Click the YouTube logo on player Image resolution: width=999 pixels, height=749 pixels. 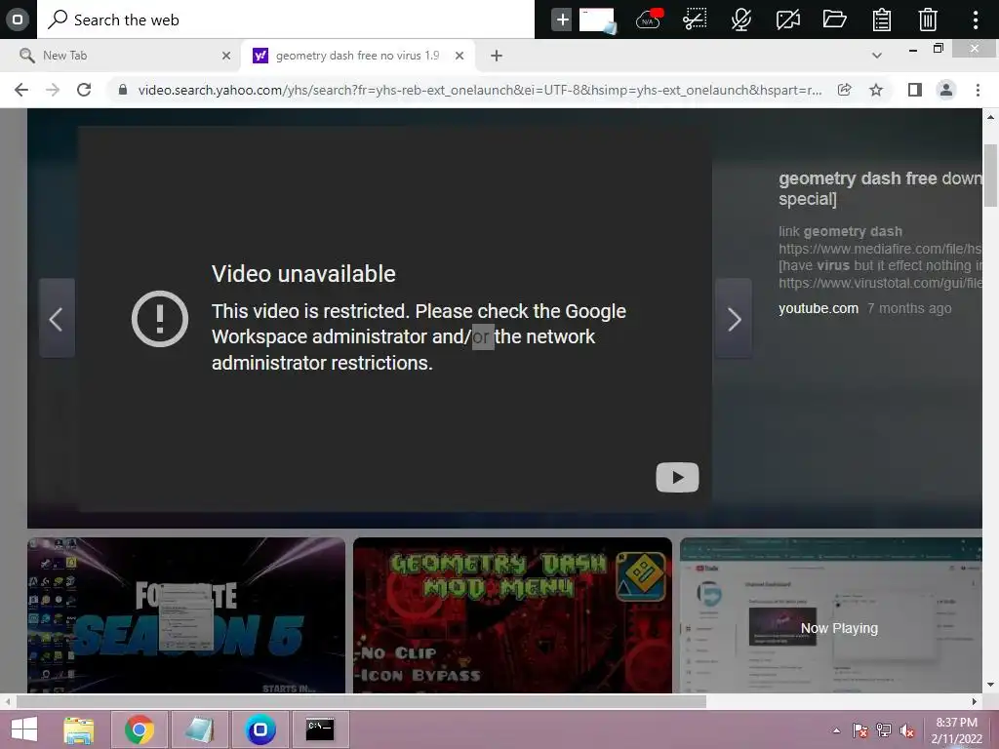pos(677,477)
